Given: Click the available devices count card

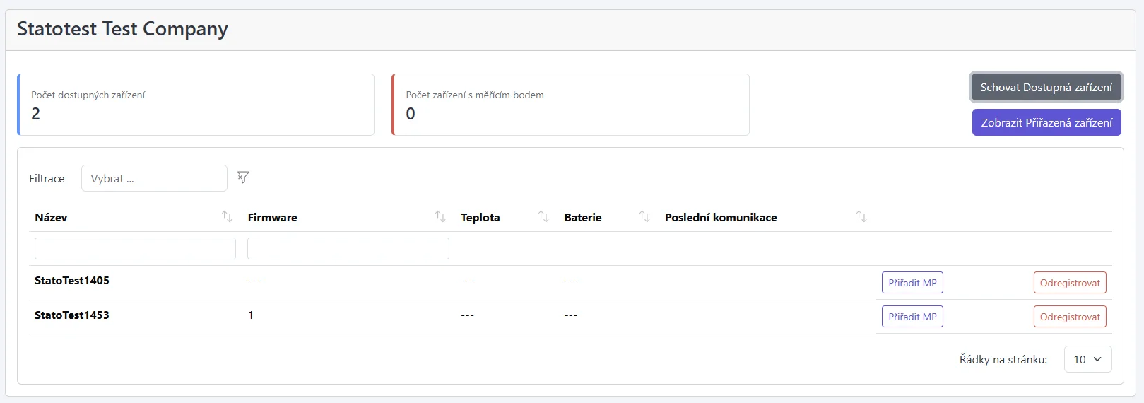Looking at the screenshot, I should [196, 105].
